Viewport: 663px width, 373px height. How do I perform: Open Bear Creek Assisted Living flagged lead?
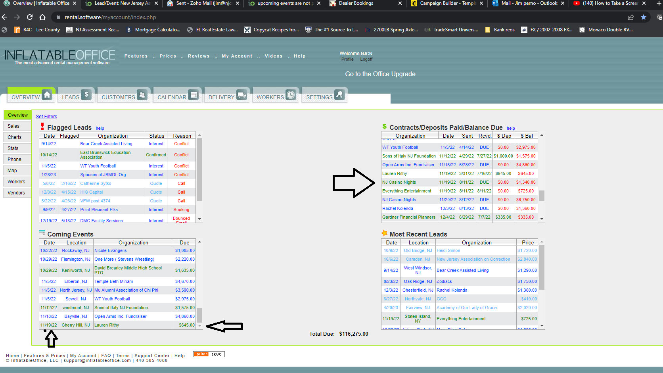click(106, 144)
